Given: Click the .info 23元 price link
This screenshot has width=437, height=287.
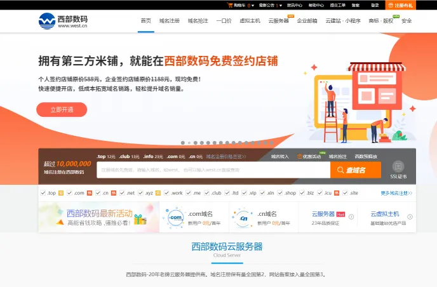Looking at the screenshot, I should click(153, 157).
